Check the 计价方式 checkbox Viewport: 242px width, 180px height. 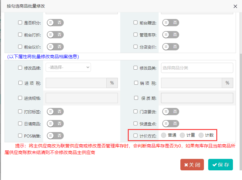coord(136,136)
